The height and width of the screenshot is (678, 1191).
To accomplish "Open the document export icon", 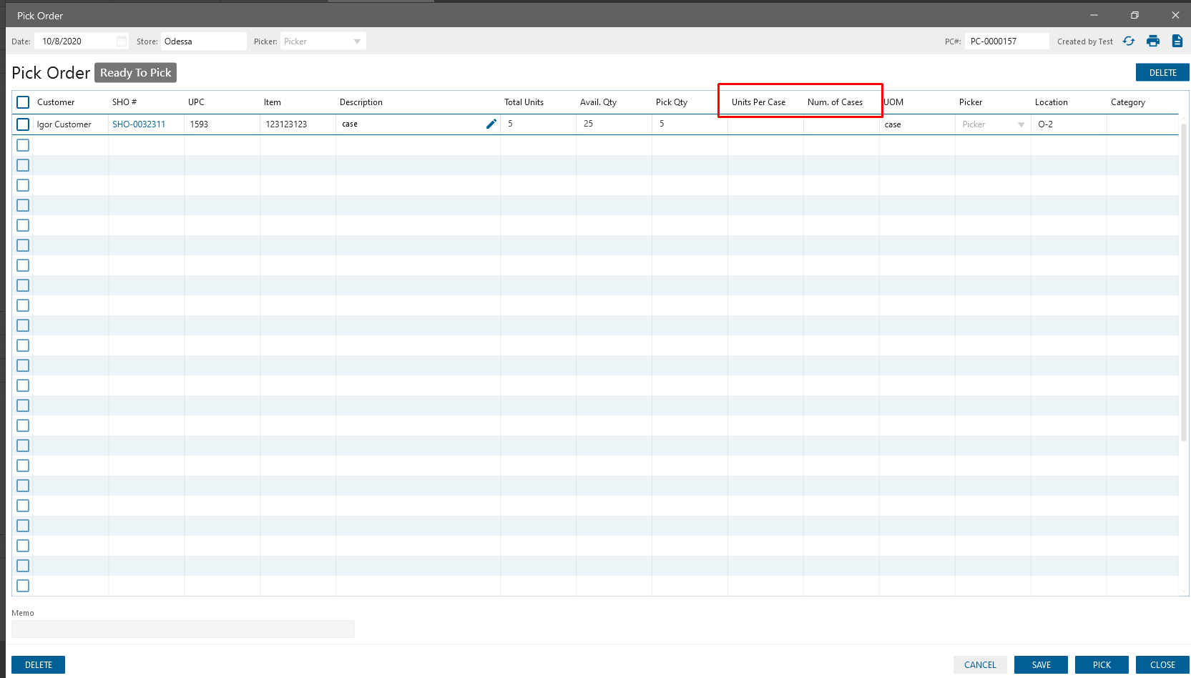I will click(1177, 41).
